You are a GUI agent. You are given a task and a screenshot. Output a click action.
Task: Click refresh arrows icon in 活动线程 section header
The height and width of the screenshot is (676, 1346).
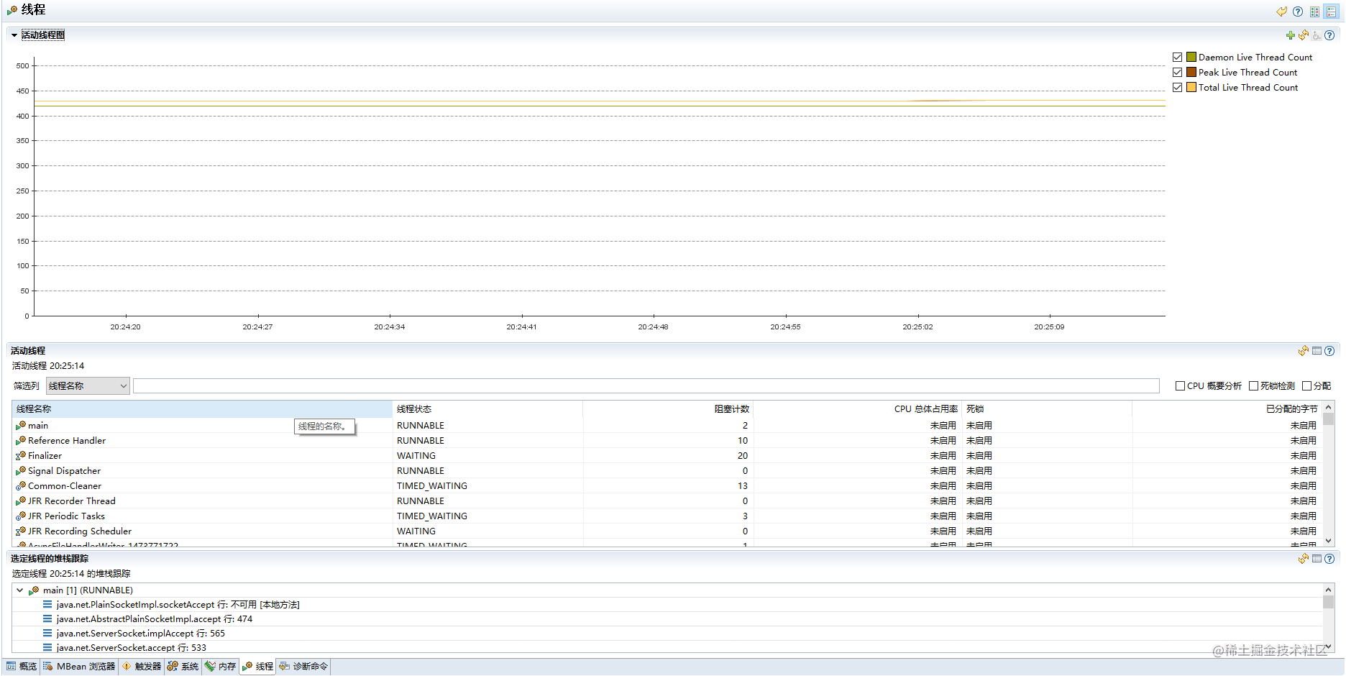pyautogui.click(x=1304, y=351)
